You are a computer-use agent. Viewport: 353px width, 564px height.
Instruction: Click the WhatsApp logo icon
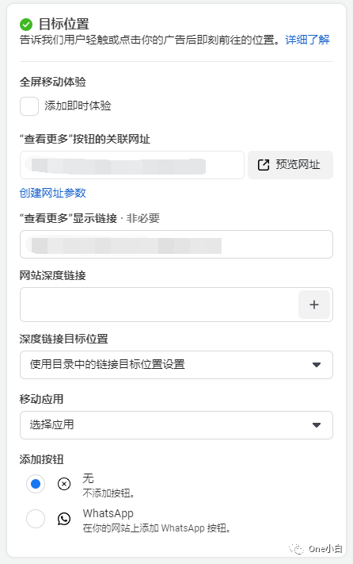[x=64, y=519]
